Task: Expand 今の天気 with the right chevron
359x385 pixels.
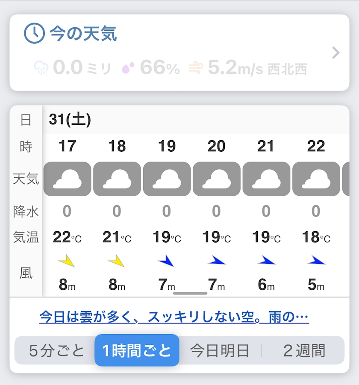Action: [x=336, y=53]
